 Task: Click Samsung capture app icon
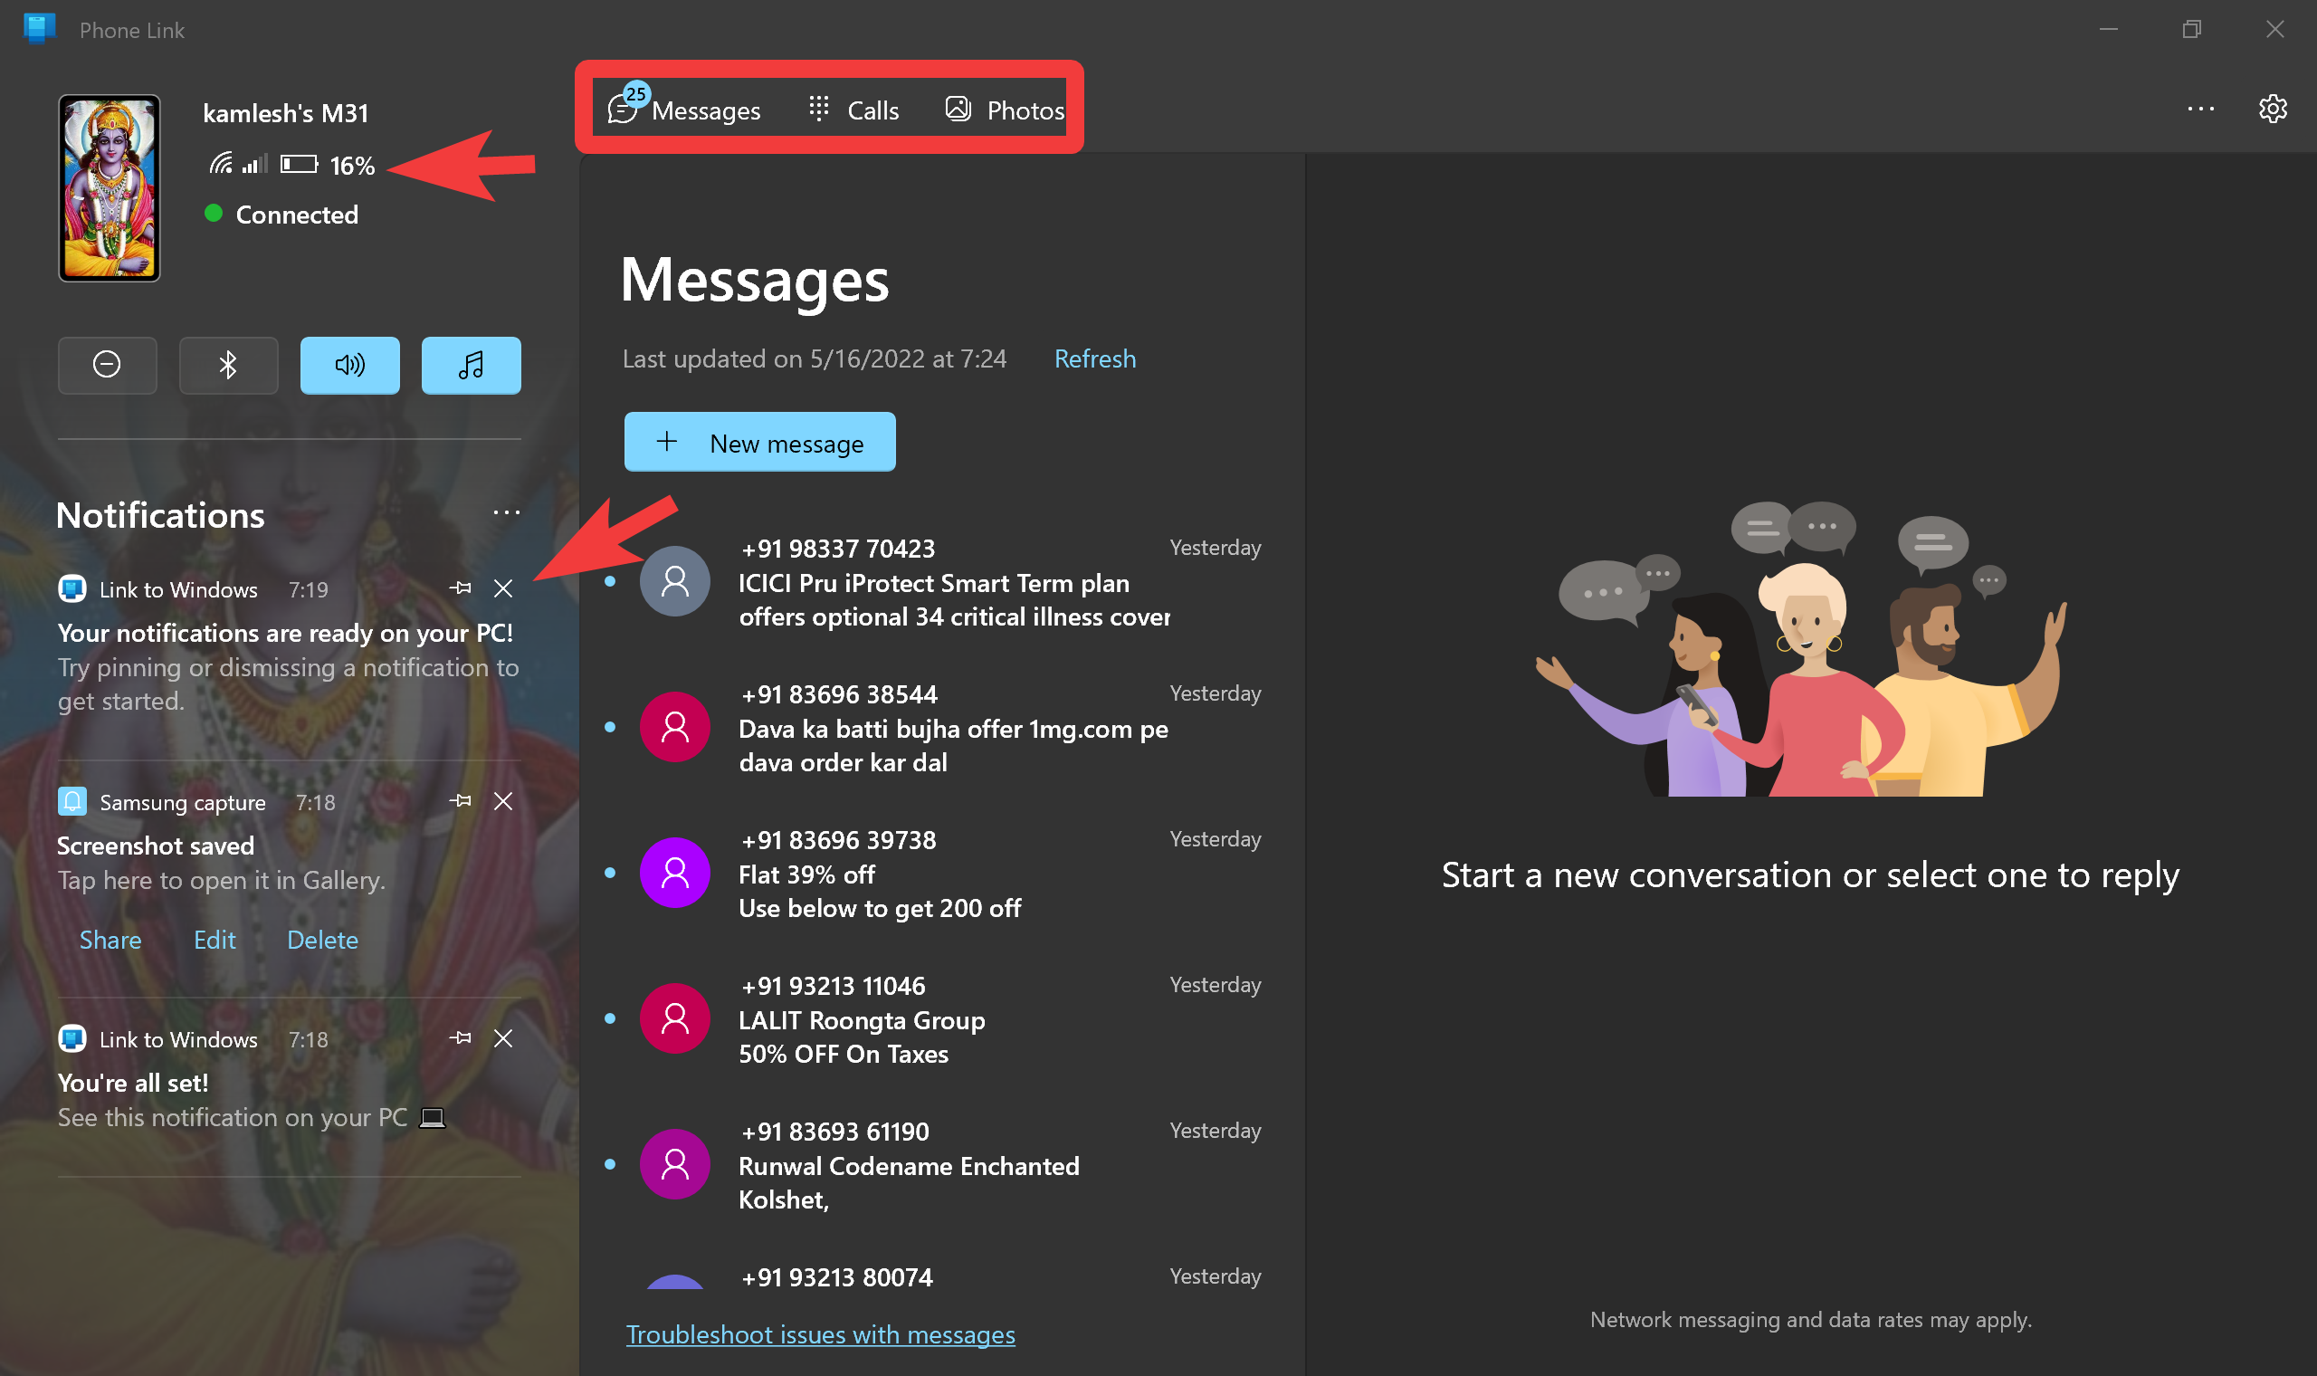(x=72, y=801)
